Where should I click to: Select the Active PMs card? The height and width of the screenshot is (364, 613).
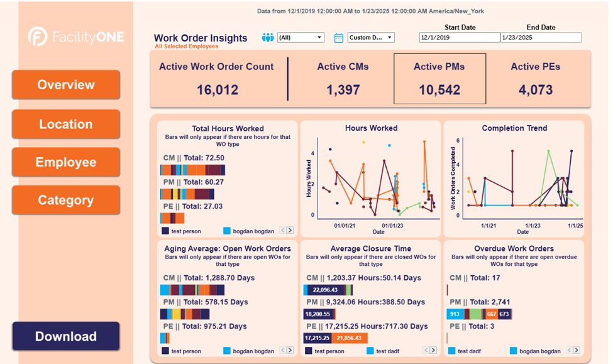click(x=440, y=79)
